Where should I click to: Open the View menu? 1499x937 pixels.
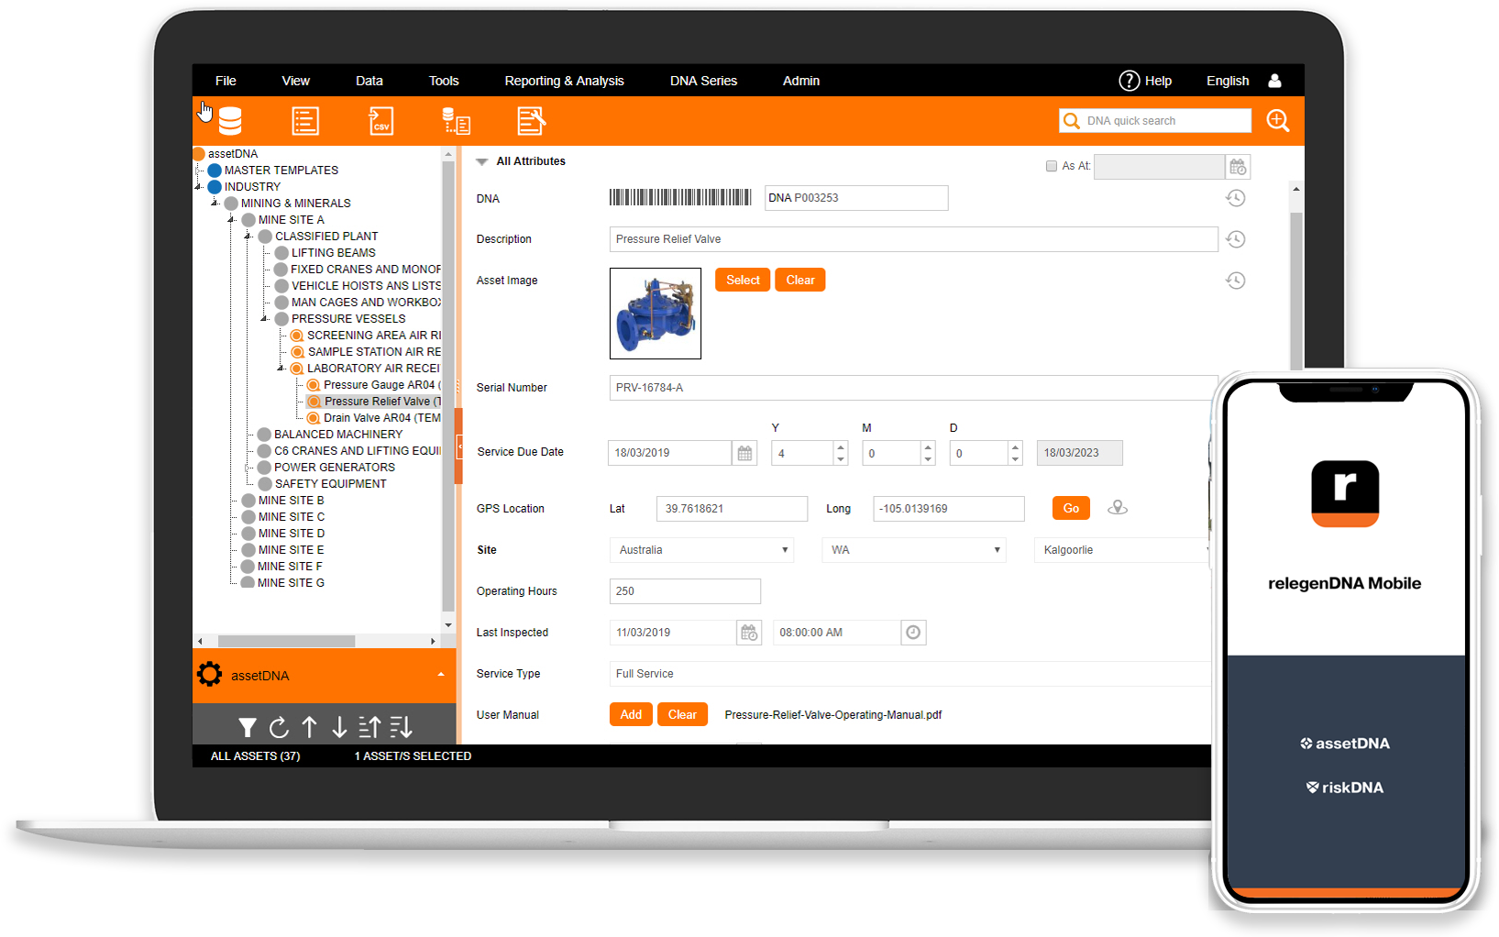[x=295, y=81]
